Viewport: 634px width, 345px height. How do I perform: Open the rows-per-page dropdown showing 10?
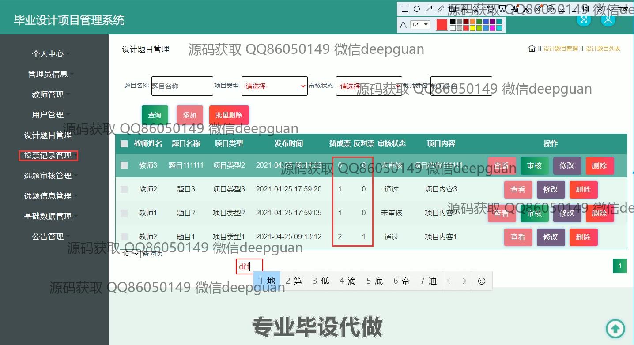pyautogui.click(x=130, y=254)
